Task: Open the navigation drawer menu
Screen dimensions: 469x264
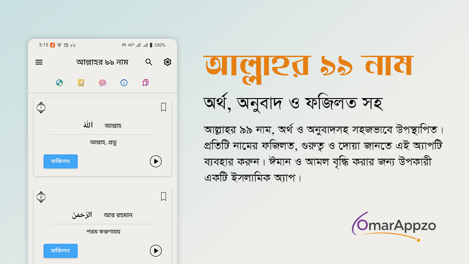Action: [x=39, y=62]
